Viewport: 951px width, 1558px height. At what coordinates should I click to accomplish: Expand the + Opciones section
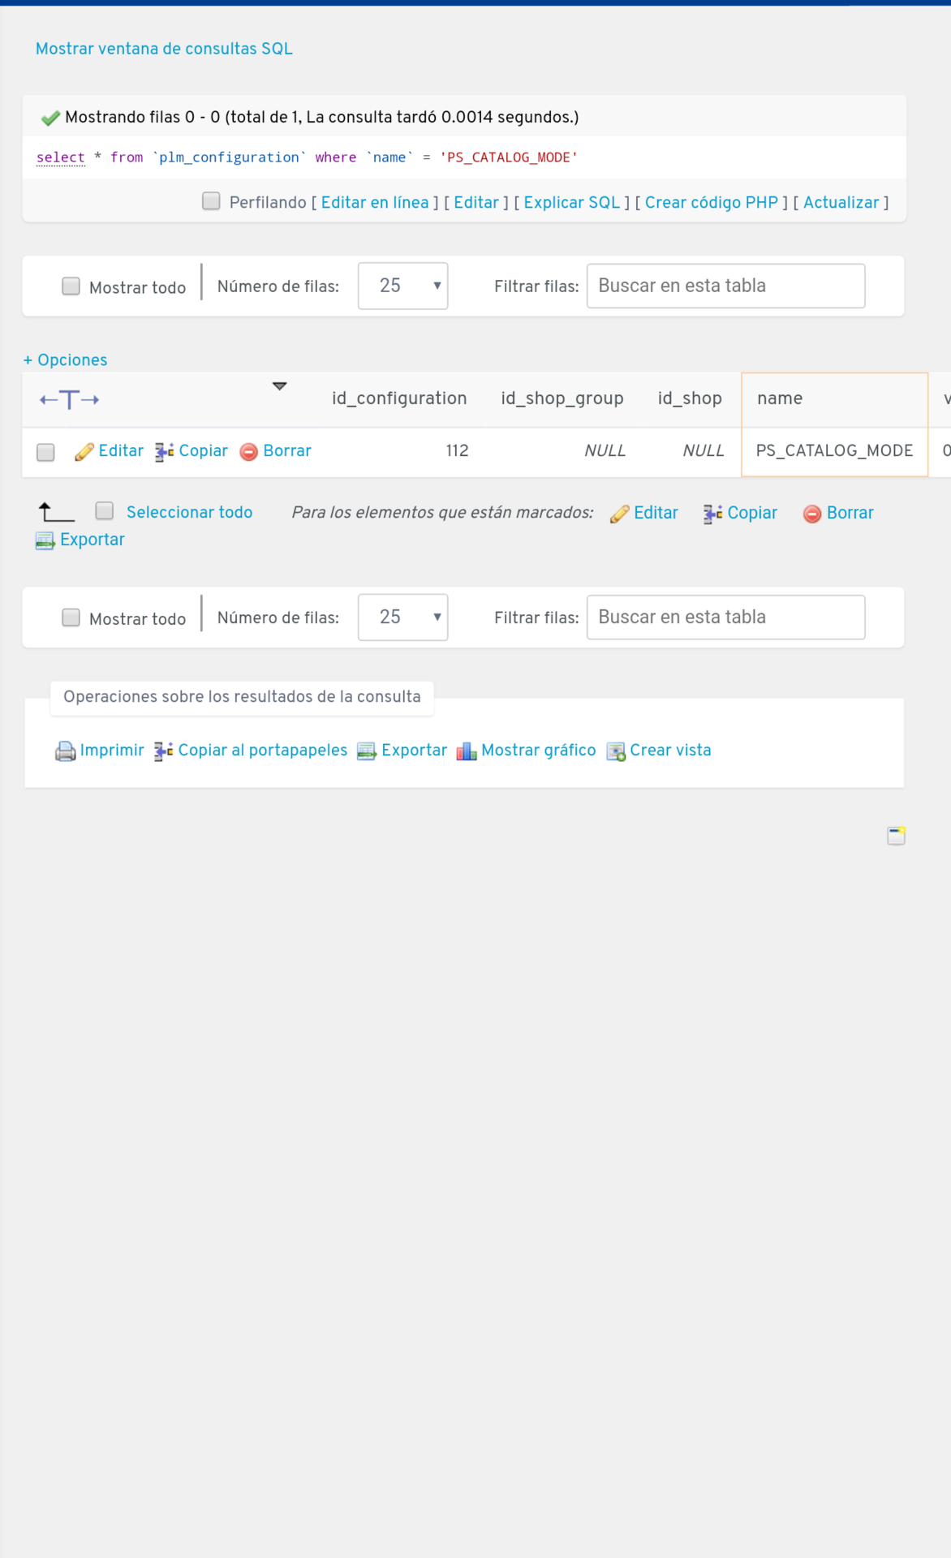(65, 359)
